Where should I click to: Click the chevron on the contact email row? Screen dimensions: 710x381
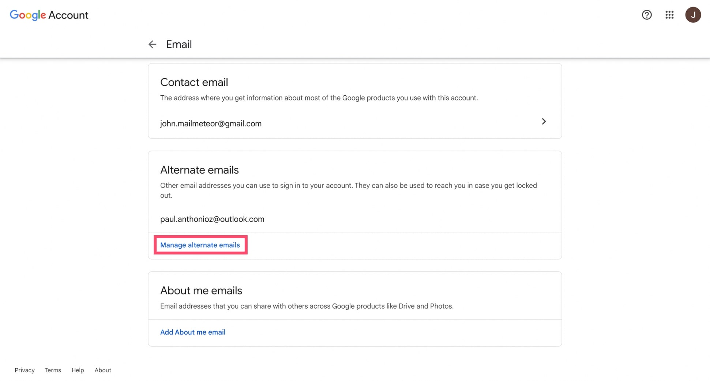pos(544,121)
